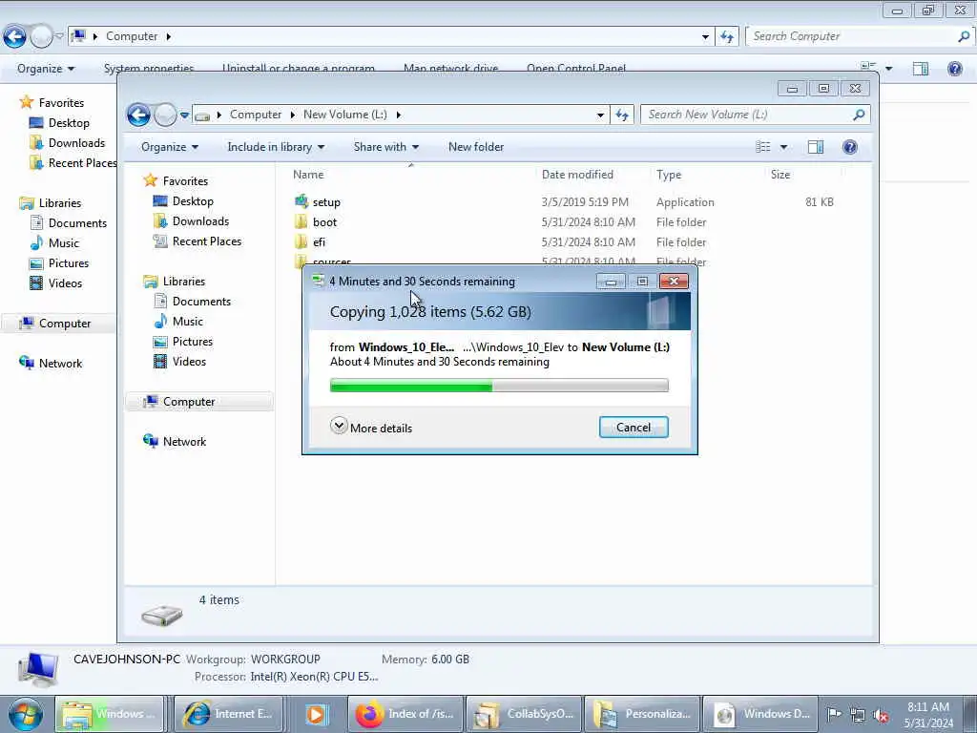The width and height of the screenshot is (977, 733).
Task: Switch to CollabSysO taskbar button
Action: (x=524, y=714)
